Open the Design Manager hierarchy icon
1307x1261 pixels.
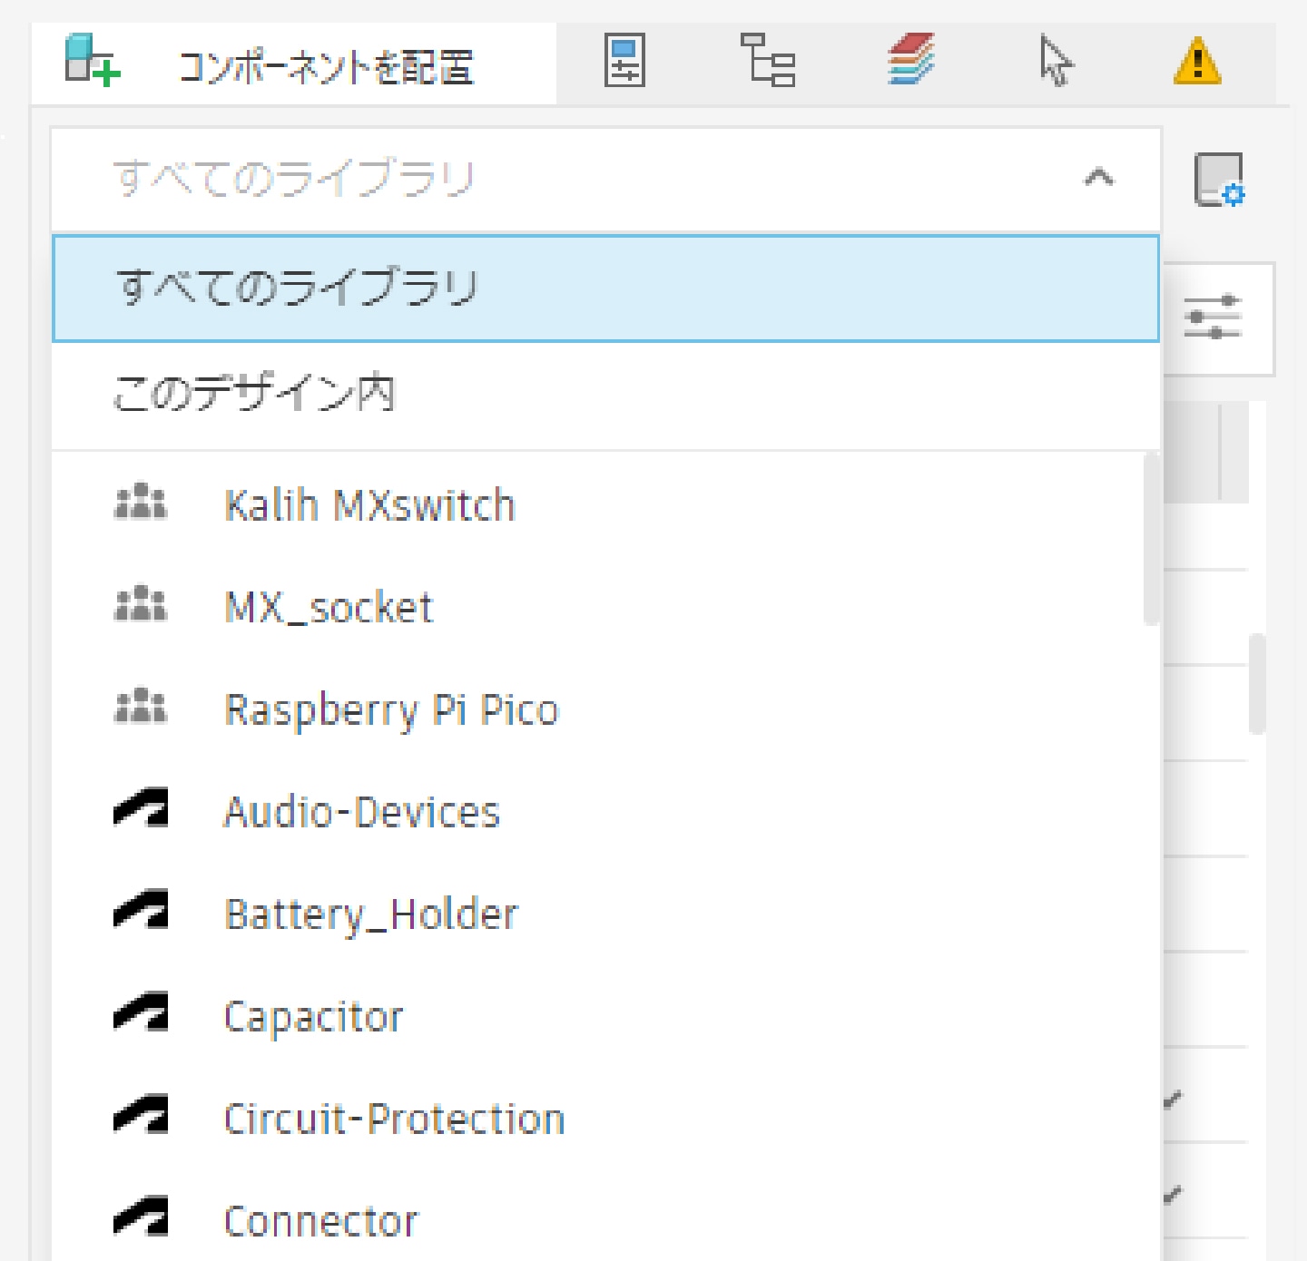point(767,61)
